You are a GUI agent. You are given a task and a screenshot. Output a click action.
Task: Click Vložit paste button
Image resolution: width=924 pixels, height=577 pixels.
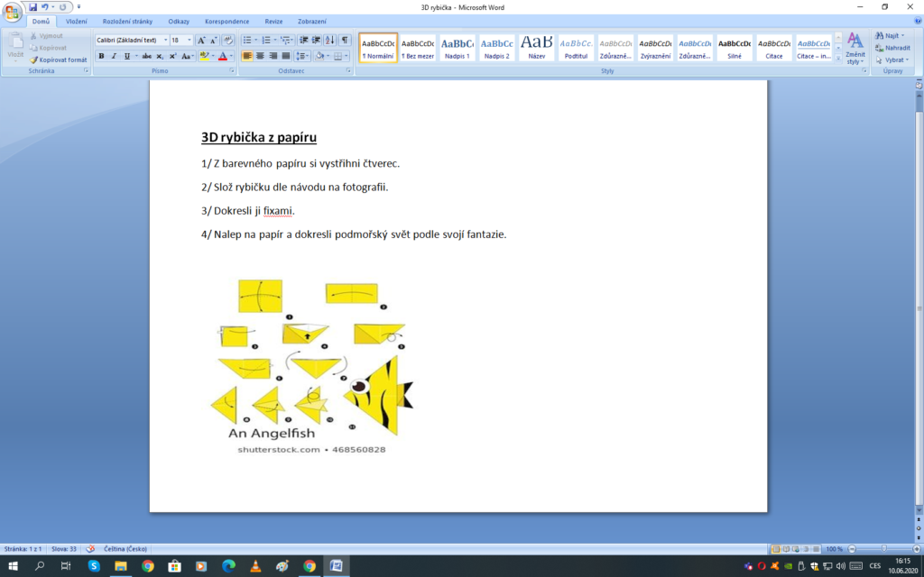(x=15, y=48)
